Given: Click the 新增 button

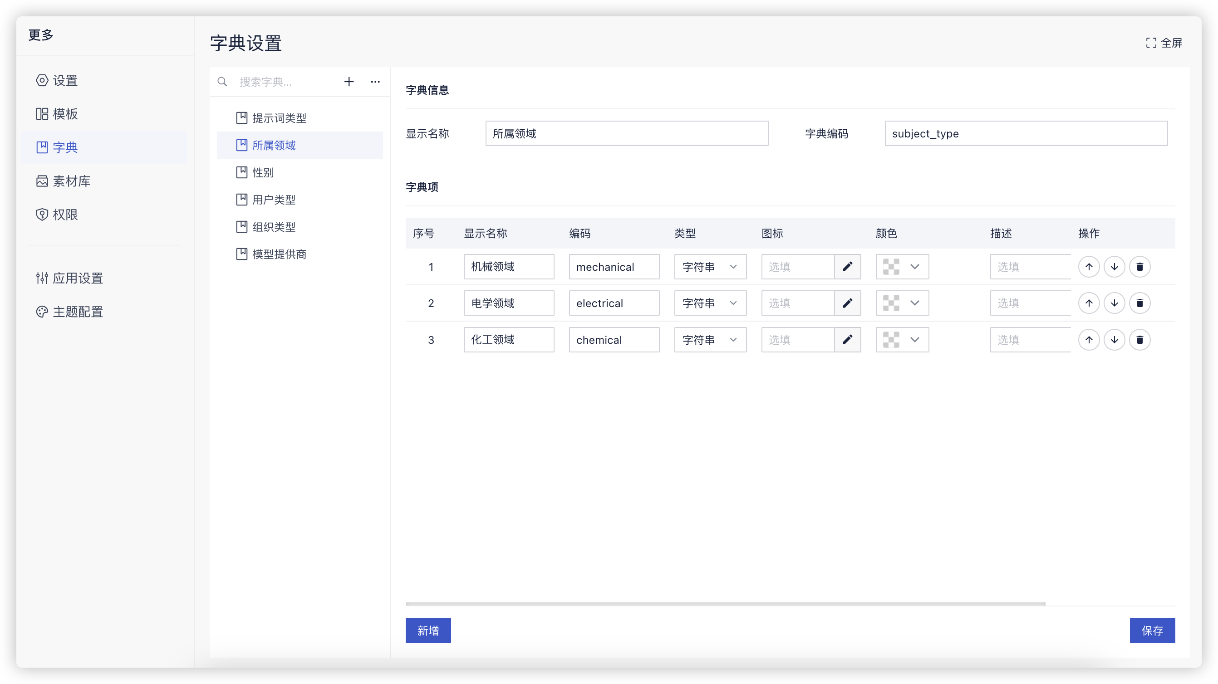Looking at the screenshot, I should (x=428, y=630).
